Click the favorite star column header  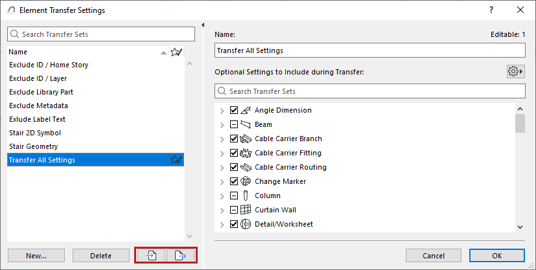[x=176, y=52]
